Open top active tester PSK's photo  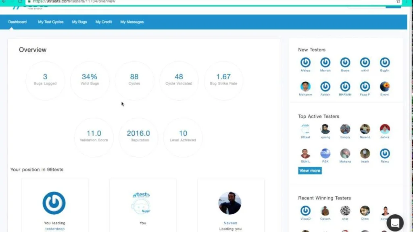[325, 153]
